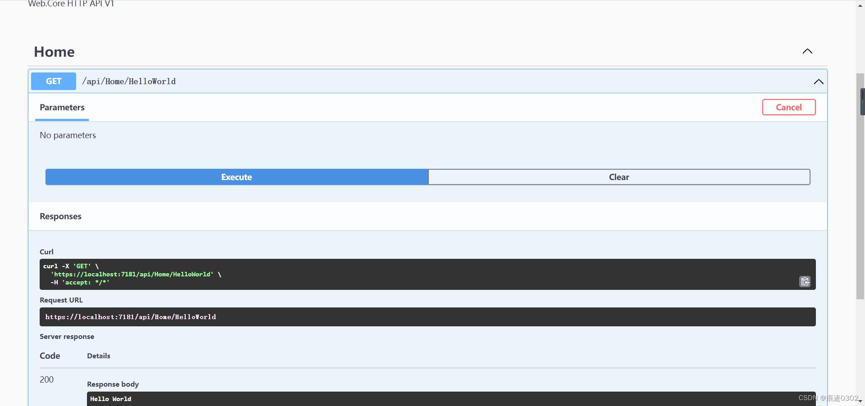Collapse the HelloWorld operation using the chevron
Image resolution: width=865 pixels, height=406 pixels.
[819, 81]
